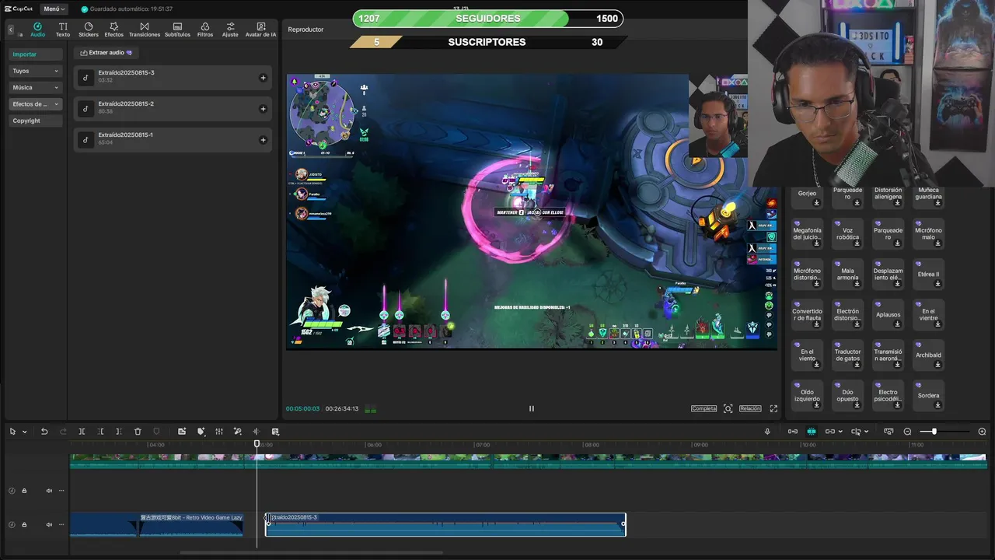This screenshot has height=560, width=995.
Task: Switch to the Efectos tab
Action: (x=114, y=30)
